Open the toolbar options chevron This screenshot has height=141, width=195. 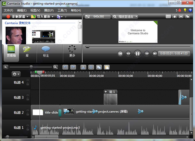(66, 17)
